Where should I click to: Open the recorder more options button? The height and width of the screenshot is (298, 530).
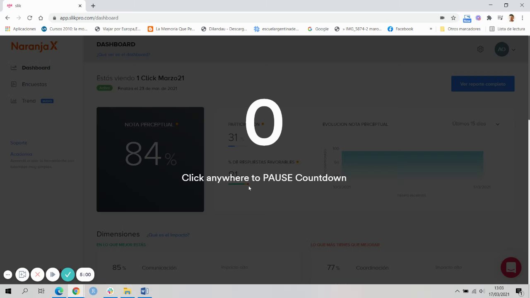click(x=7, y=274)
